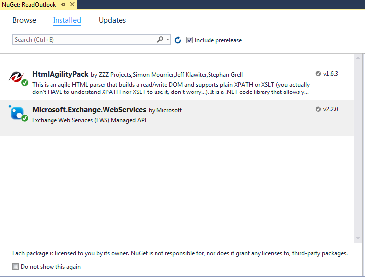Pin the NuGet ReadOutlook tab
The height and width of the screenshot is (277, 365).
[63, 4]
